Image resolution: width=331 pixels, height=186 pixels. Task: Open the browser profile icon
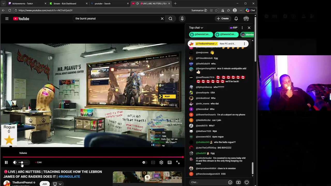[x=235, y=10]
